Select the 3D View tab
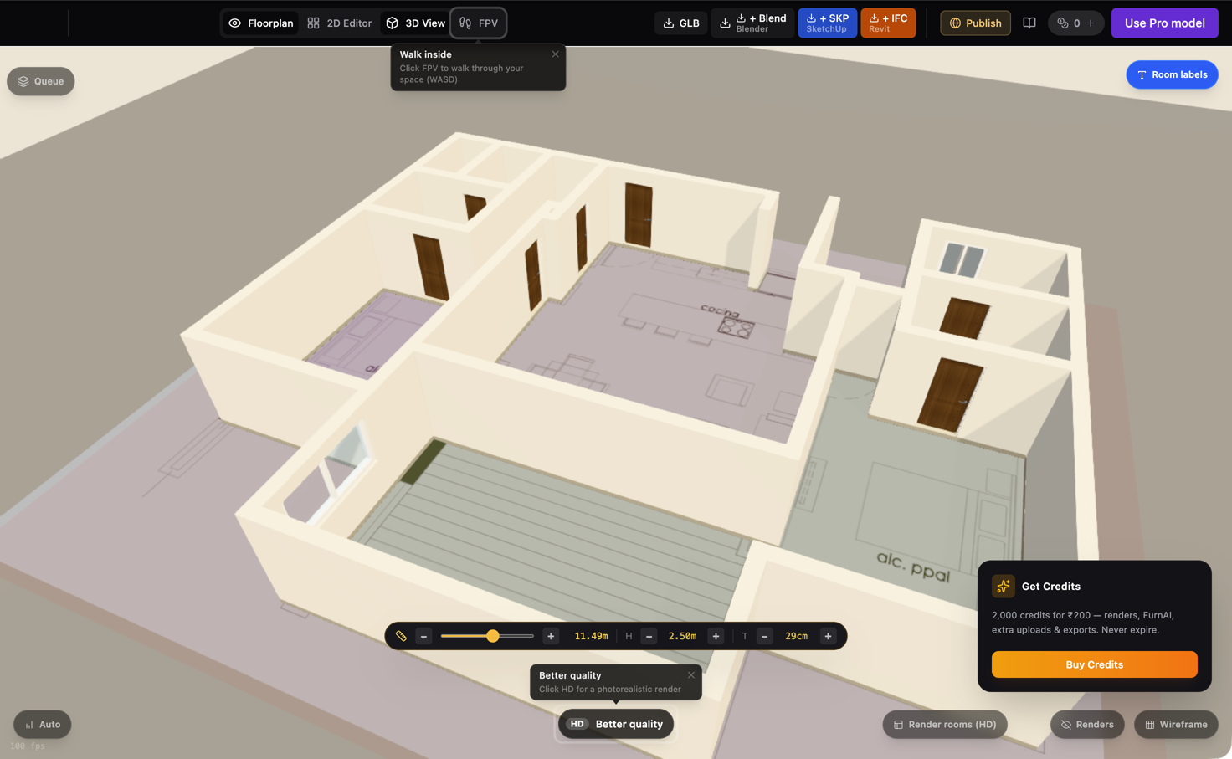Viewport: 1232px width, 759px height. click(415, 23)
